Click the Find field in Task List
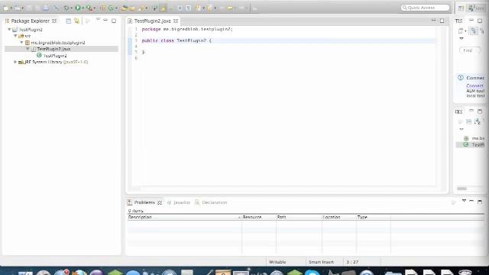The height and width of the screenshot is (275, 489). point(470,50)
